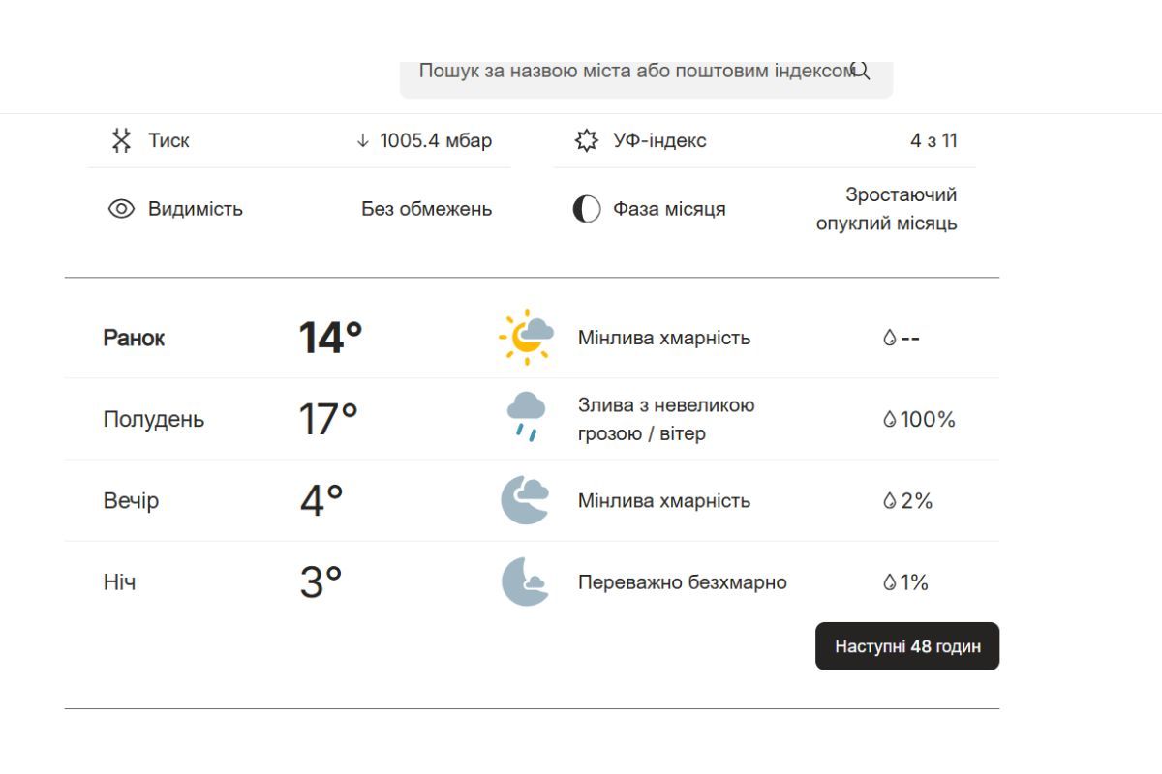Select the Полудень forecast row
The image size is (1162, 774).
click(533, 419)
